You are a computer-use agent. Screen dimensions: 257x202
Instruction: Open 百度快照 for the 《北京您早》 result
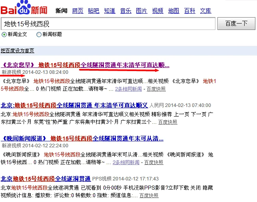tap(156, 89)
